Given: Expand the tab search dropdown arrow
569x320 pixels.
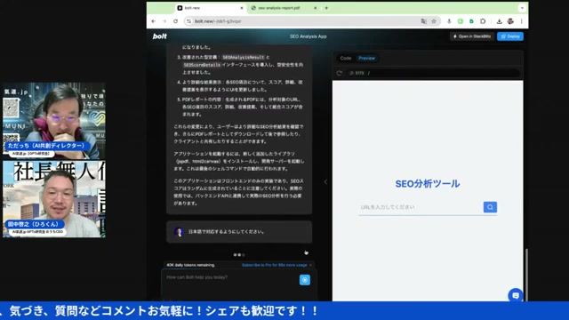Looking at the screenshot, I should 522,8.
